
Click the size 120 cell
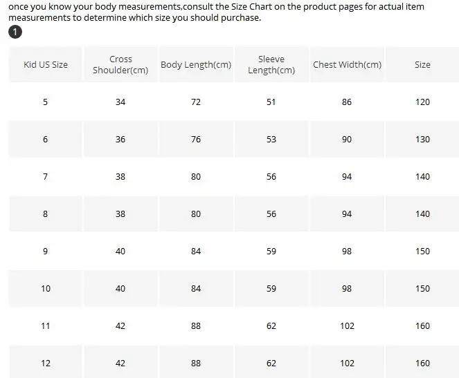point(422,102)
